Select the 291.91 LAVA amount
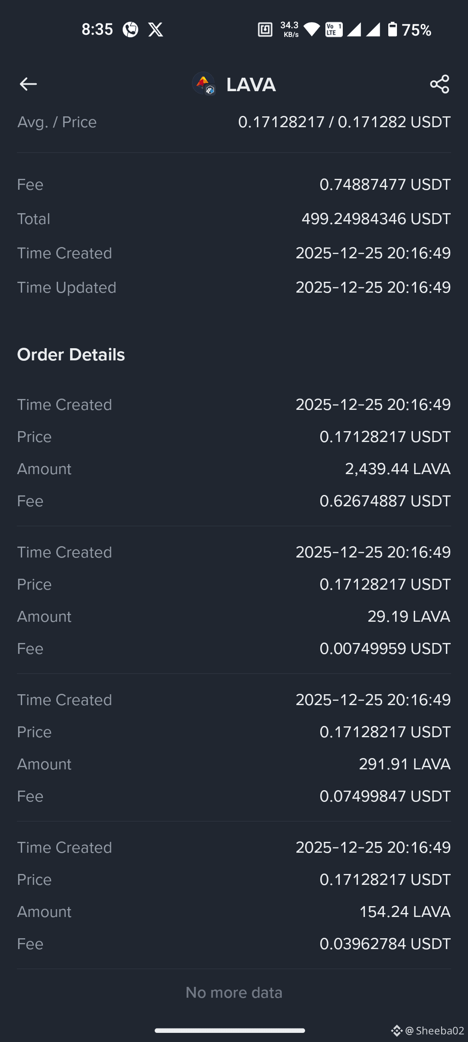Viewport: 468px width, 1042px height. pyautogui.click(x=405, y=764)
